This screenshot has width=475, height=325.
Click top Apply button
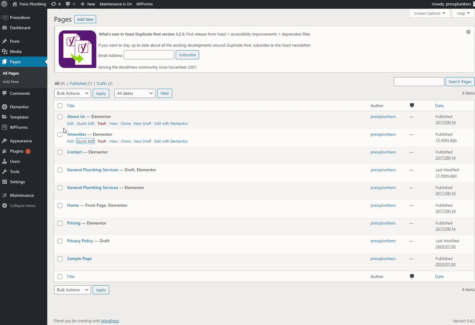click(x=101, y=93)
